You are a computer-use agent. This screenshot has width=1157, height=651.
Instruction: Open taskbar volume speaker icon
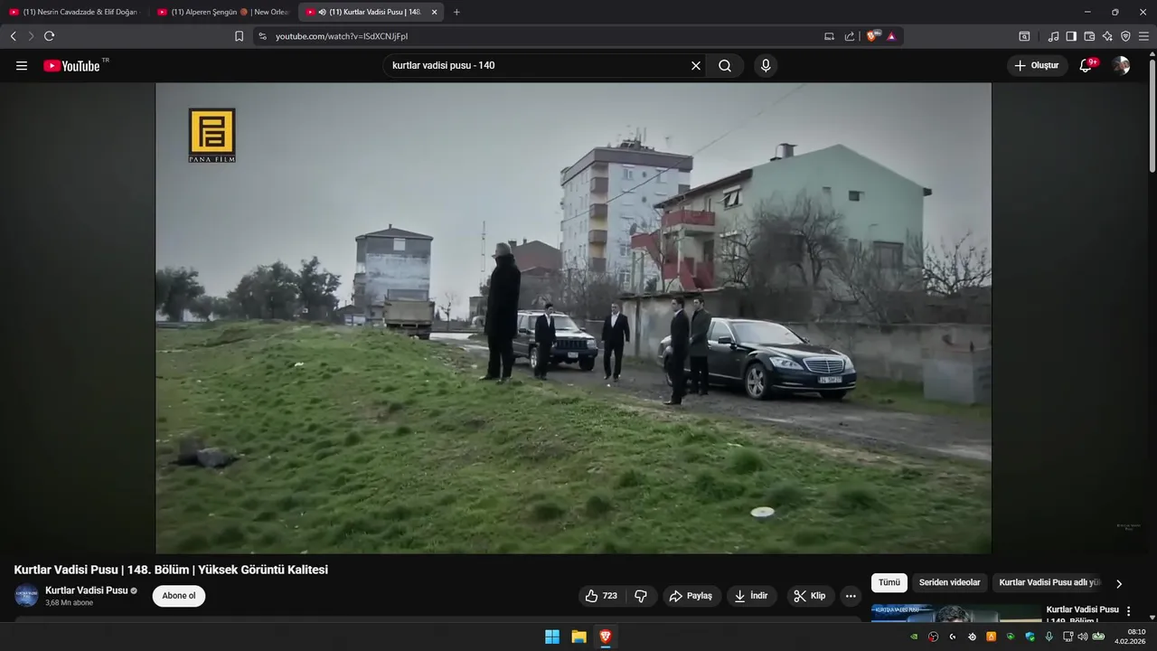tap(1083, 637)
